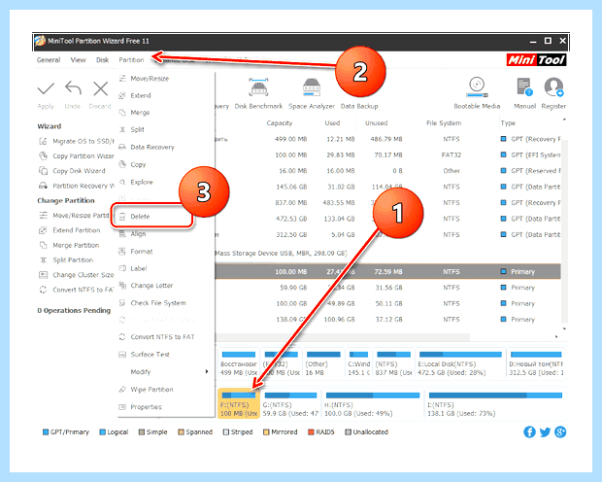Choose Change Cluster Size in sidebar
Screen dimensions: 602x482
click(x=76, y=275)
